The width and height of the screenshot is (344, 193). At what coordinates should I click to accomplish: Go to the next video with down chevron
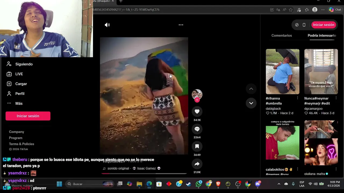pyautogui.click(x=251, y=103)
